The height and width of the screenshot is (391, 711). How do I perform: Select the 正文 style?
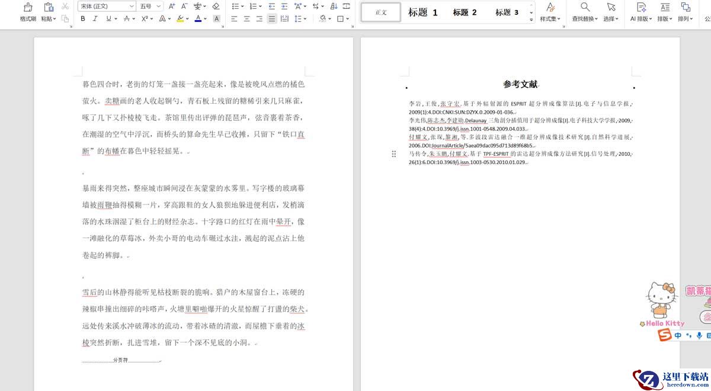(380, 12)
